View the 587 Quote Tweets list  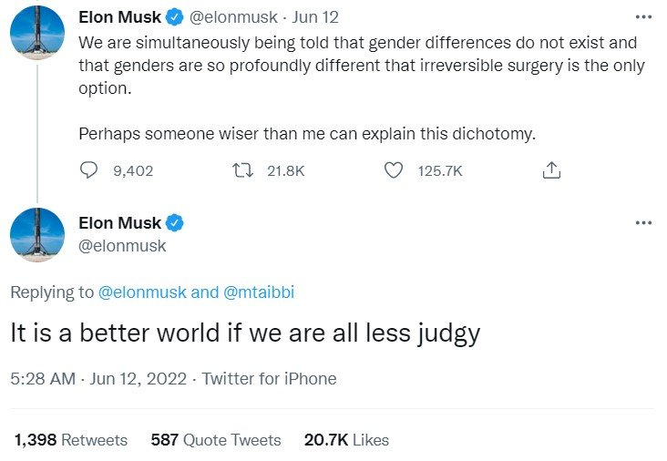point(216,440)
